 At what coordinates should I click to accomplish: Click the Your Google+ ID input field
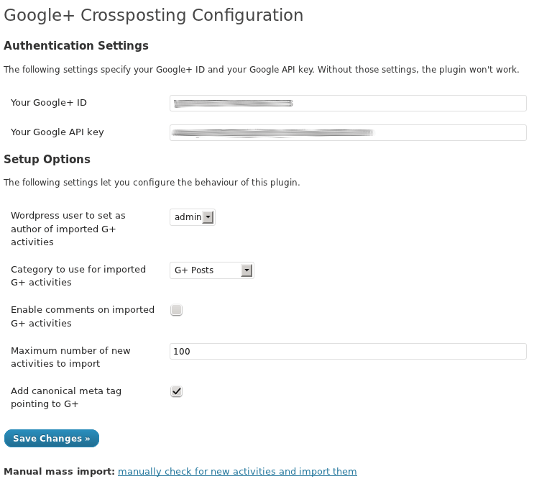pyautogui.click(x=348, y=103)
